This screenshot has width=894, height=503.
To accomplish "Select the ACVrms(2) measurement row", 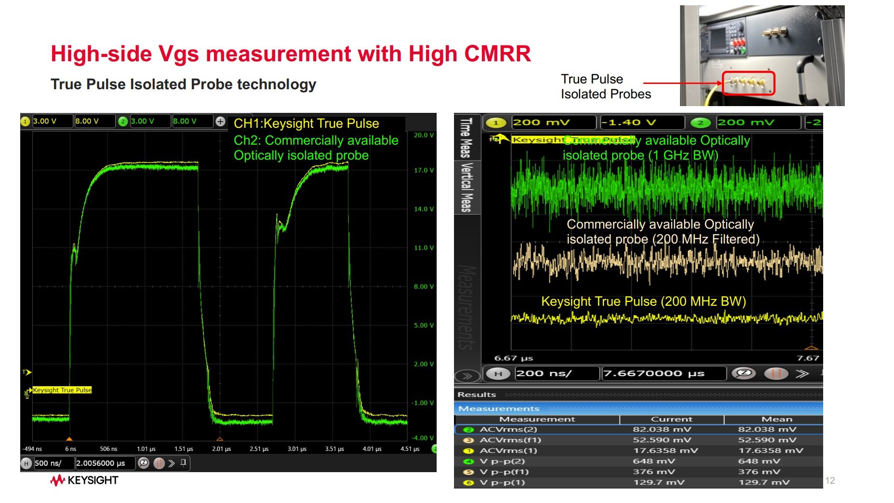I will 639,430.
